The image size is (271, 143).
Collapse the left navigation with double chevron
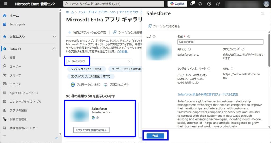pos(56,138)
